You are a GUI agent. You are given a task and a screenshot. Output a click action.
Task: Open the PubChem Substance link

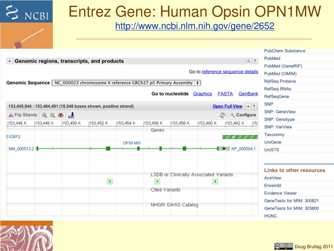284,51
